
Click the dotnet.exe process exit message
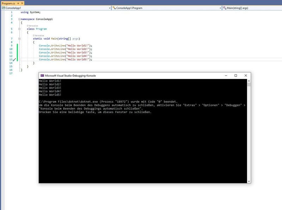tap(108, 102)
